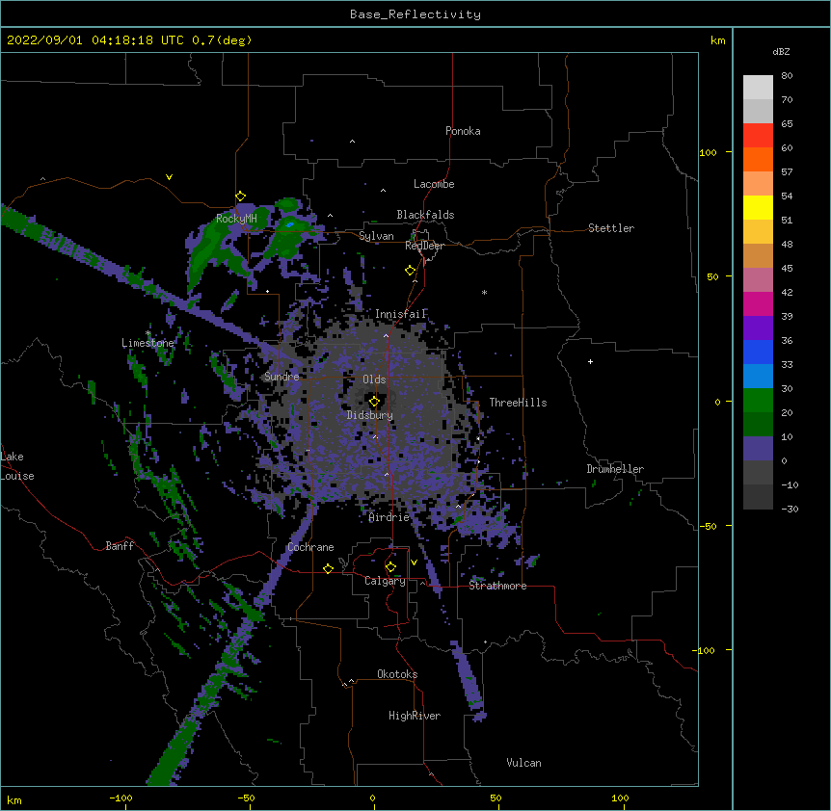The image size is (831, 811).
Task: Click the Airdrie label
Action: (389, 517)
